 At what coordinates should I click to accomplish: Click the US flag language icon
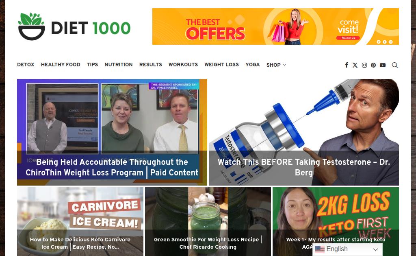click(x=319, y=249)
